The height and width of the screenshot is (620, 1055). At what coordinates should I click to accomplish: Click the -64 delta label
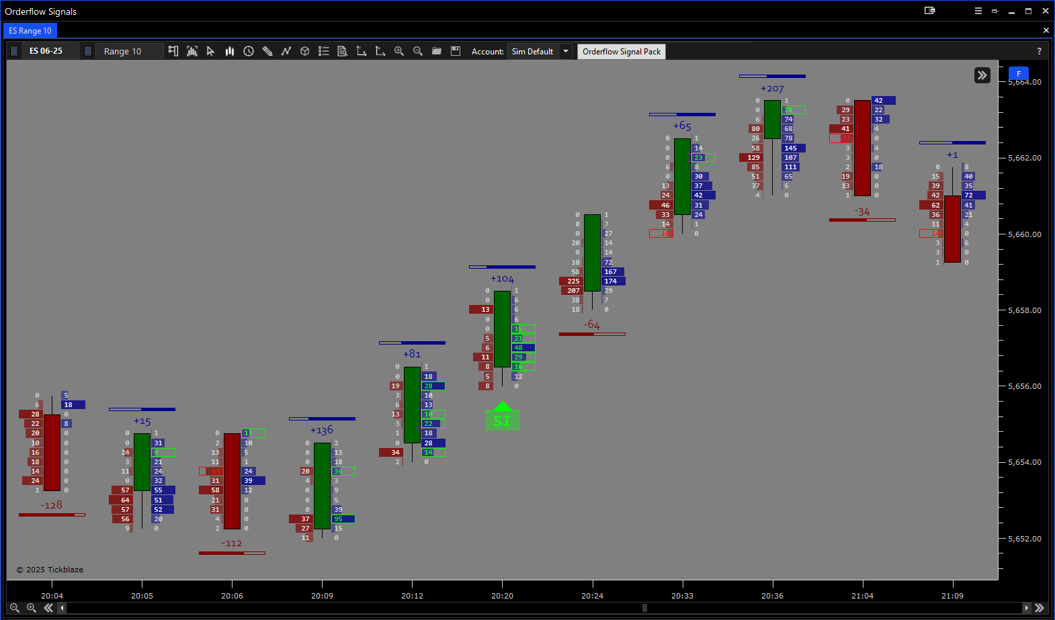592,325
